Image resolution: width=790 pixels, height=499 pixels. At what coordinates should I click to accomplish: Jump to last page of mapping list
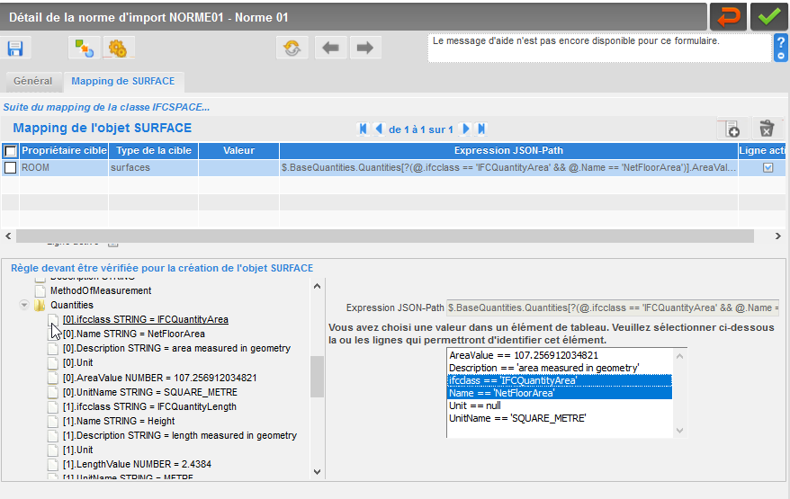tap(481, 129)
